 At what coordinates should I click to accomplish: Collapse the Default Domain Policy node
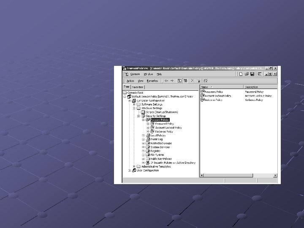125,97
